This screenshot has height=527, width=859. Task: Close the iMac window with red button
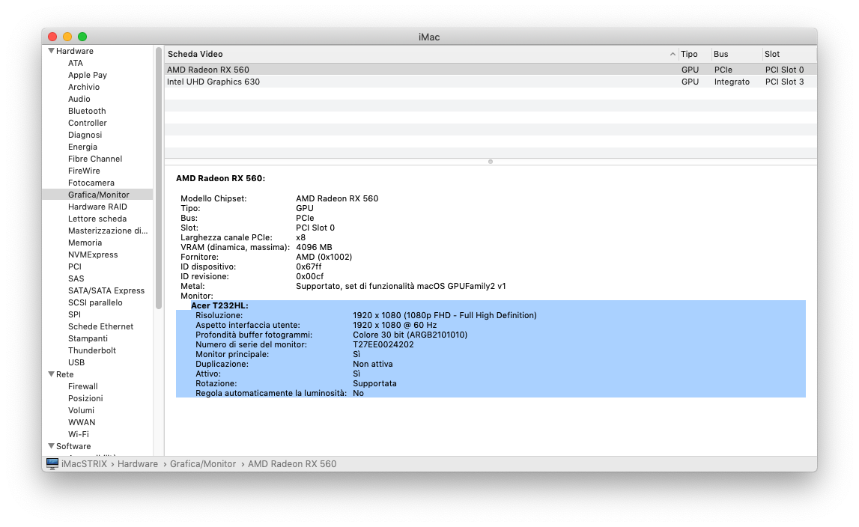pyautogui.click(x=52, y=37)
